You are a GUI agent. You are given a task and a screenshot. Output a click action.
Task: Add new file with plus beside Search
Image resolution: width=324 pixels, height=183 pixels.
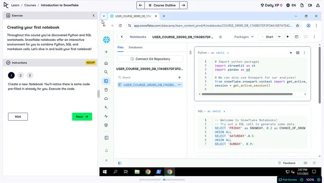[x=180, y=77]
